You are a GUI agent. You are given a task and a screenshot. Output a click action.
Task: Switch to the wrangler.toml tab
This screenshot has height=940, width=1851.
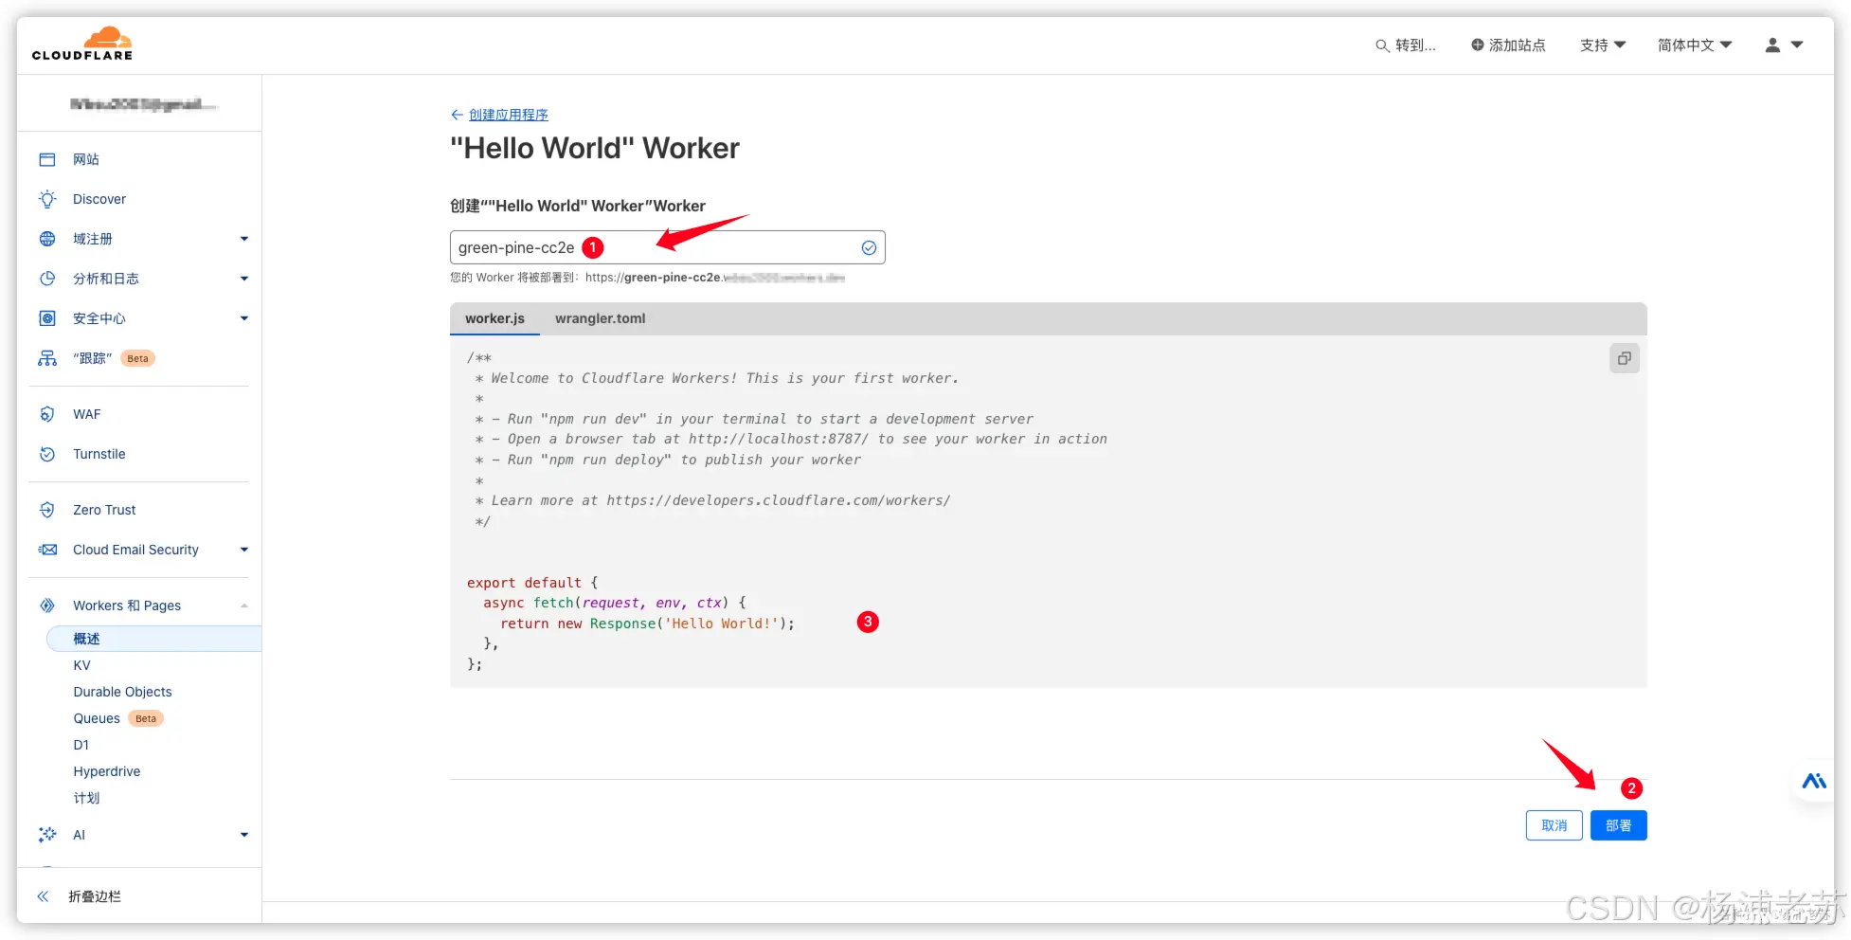600,318
